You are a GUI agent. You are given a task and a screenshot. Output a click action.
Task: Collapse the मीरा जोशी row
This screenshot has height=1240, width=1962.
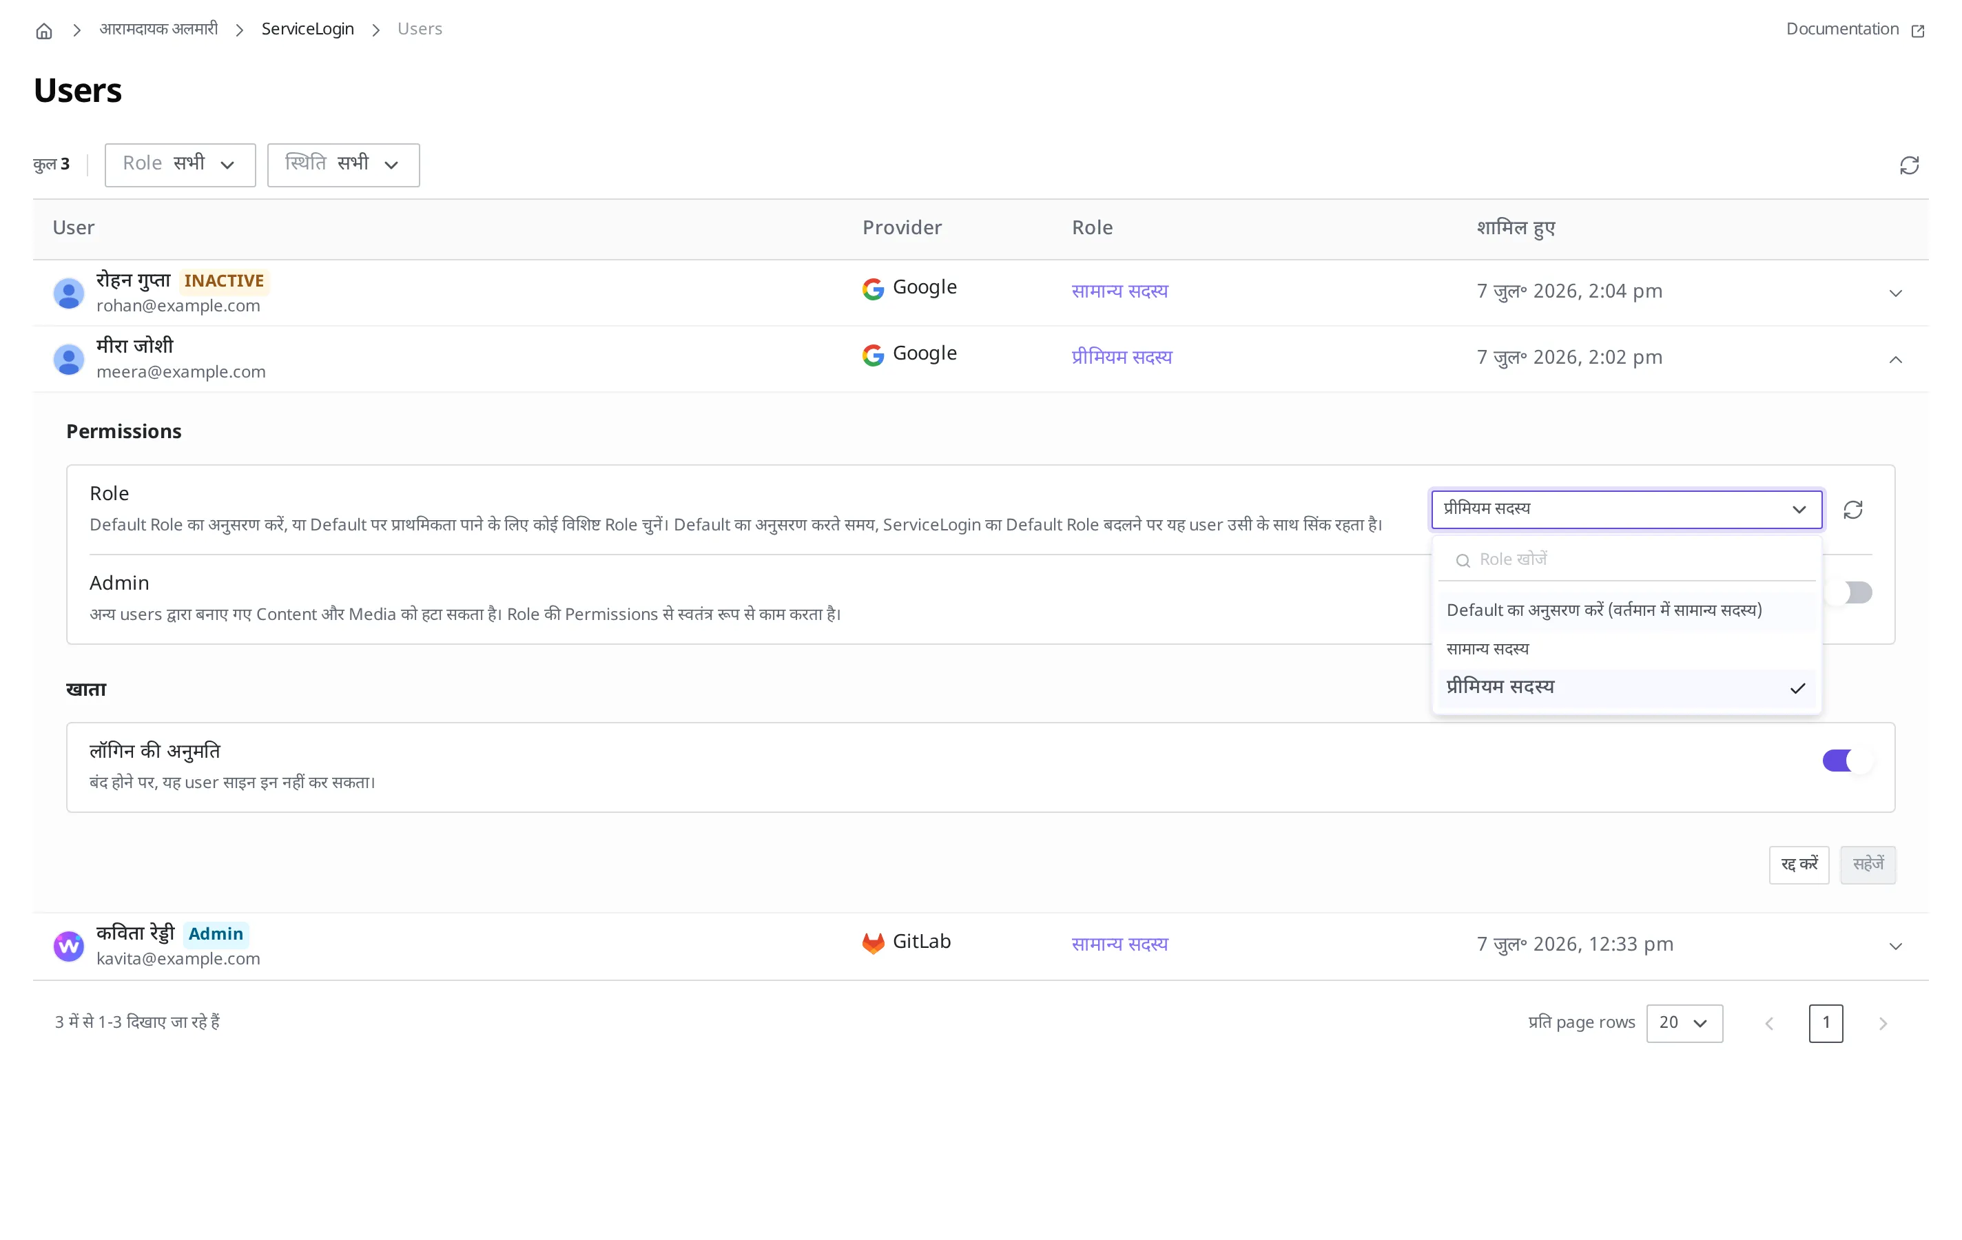pyautogui.click(x=1895, y=360)
